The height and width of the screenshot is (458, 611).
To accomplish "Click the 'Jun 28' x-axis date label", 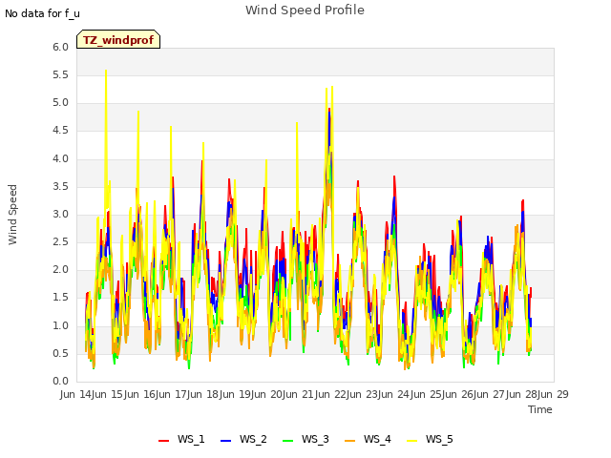I will 522,394.
